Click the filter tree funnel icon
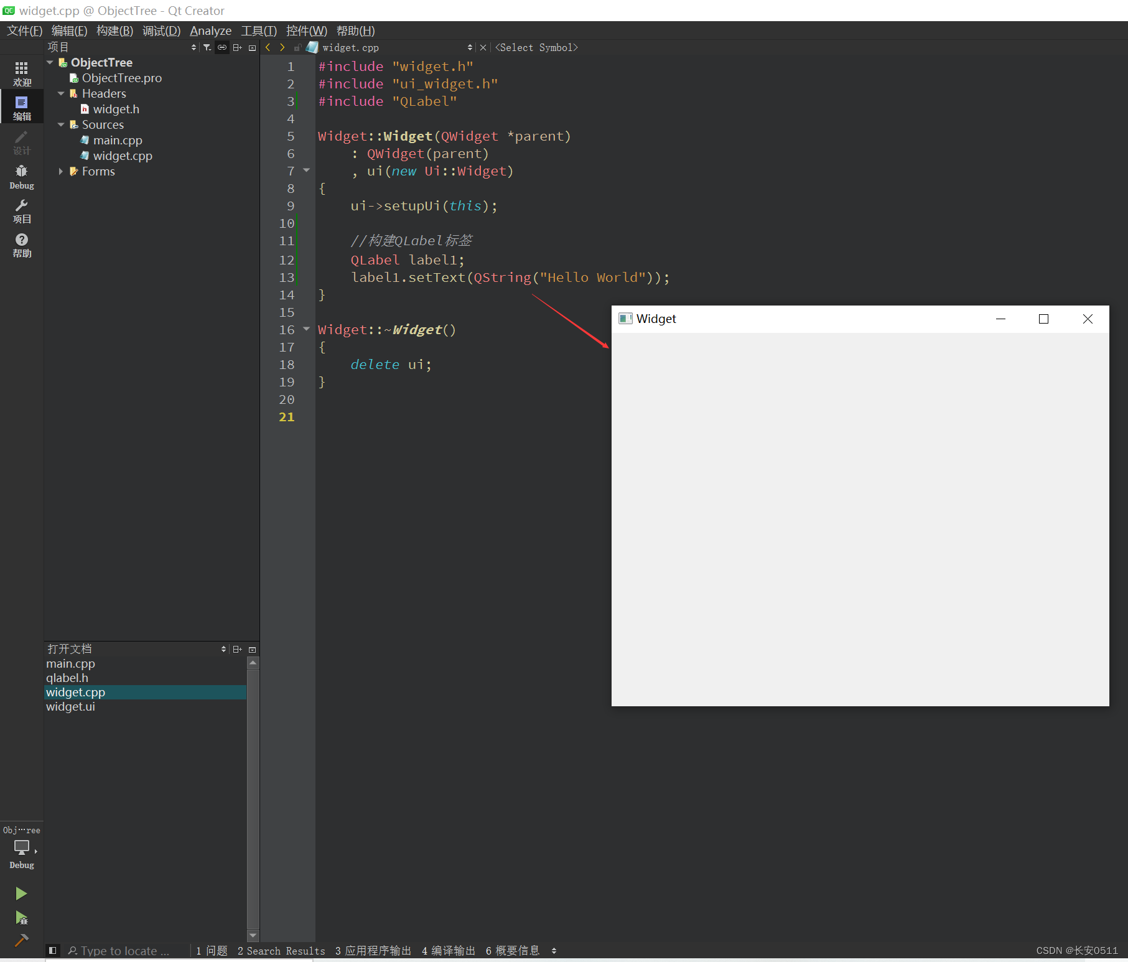 pyautogui.click(x=207, y=47)
